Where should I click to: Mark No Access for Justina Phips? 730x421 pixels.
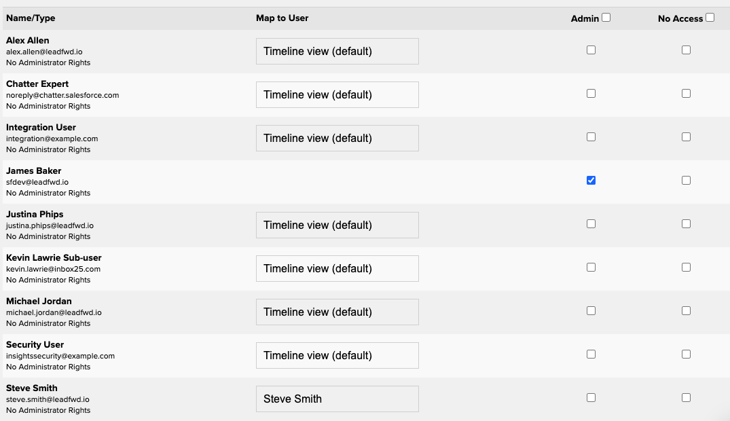click(x=686, y=224)
